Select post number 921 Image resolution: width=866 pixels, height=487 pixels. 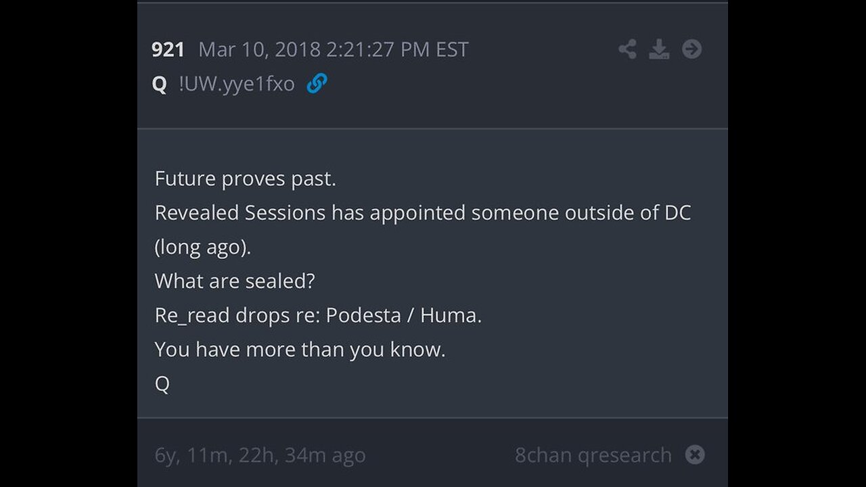[168, 49]
